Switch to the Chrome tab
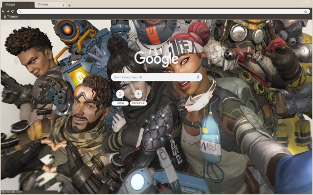 (50, 4)
